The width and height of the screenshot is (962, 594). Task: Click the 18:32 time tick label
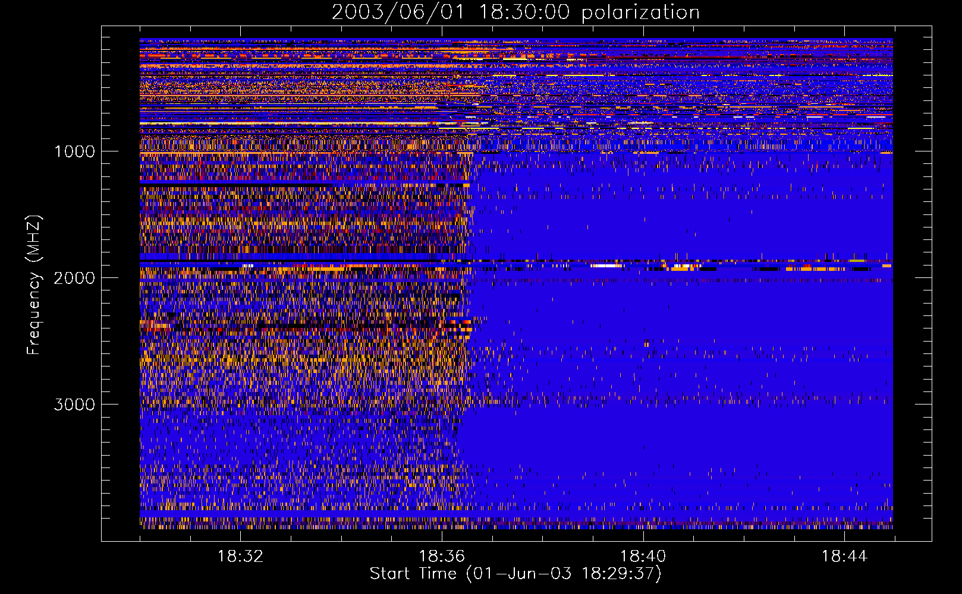pyautogui.click(x=240, y=557)
